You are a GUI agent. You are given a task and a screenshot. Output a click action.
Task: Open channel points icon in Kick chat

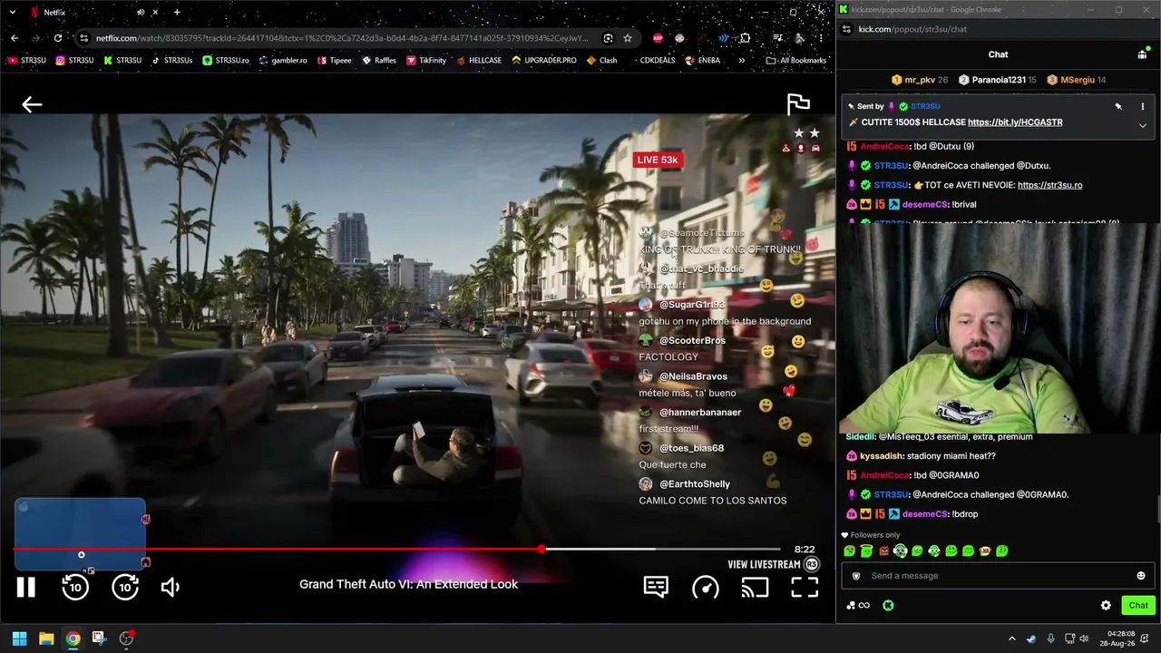click(857, 606)
